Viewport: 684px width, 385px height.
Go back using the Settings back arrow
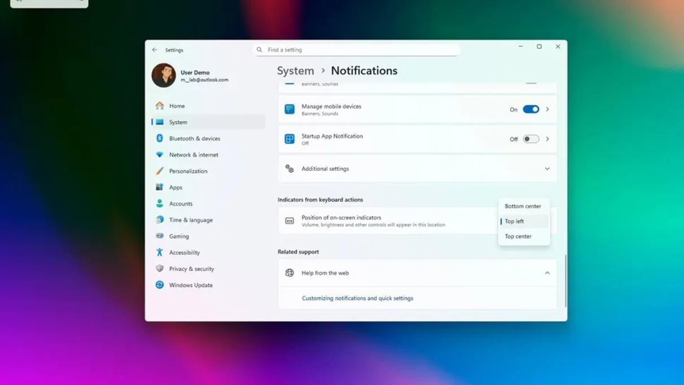(x=155, y=50)
